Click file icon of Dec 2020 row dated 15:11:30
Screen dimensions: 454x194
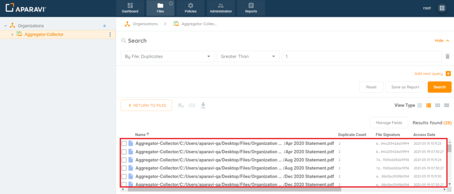click(x=131, y=176)
